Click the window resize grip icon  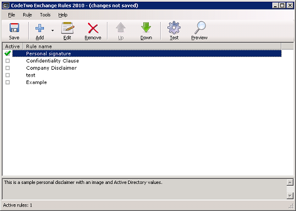(x=291, y=206)
